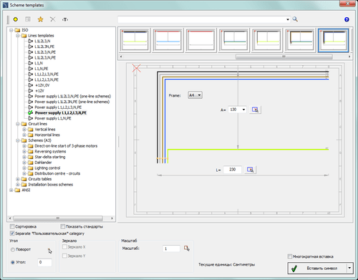Select the +12V,0V lines template
The image size is (358, 280).
[39, 85]
